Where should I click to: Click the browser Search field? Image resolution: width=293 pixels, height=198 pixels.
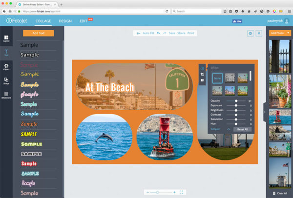pos(196,11)
